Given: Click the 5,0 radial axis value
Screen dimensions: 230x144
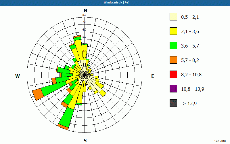Looking at the screenshot, I should (x=84, y=37).
